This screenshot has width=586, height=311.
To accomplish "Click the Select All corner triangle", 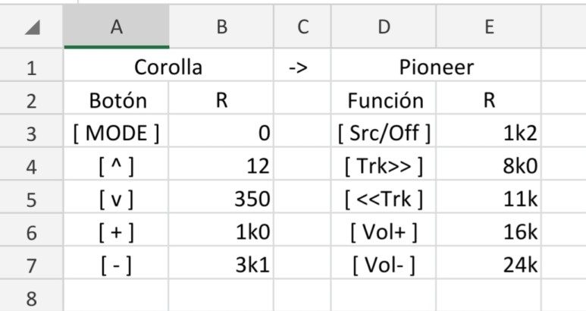I will (33, 27).
